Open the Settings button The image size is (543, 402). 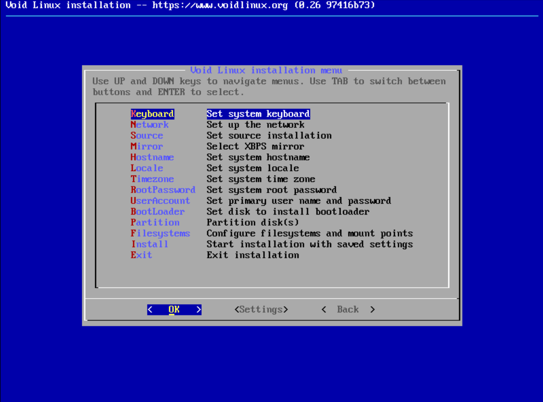tap(261, 309)
